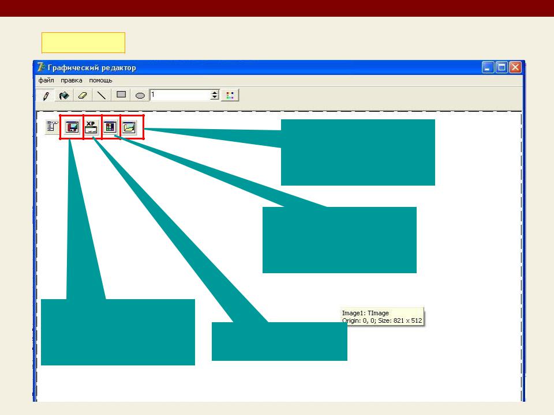554x415 pixels.
Task: Maximize the Графический редактор window
Action: point(501,67)
